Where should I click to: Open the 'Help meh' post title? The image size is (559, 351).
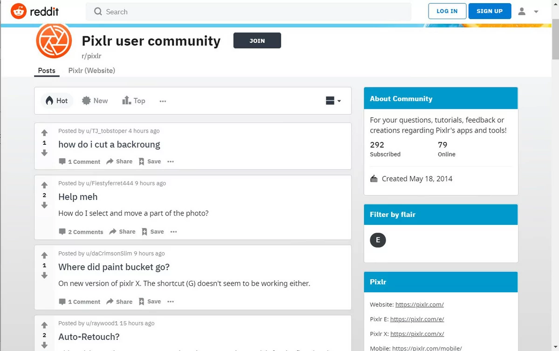tap(78, 197)
